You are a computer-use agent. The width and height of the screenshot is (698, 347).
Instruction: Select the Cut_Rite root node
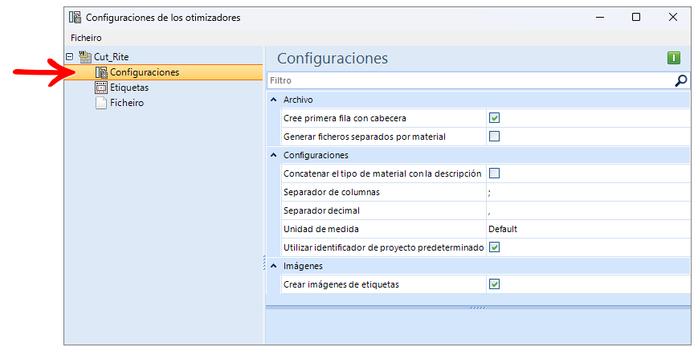tap(112, 56)
